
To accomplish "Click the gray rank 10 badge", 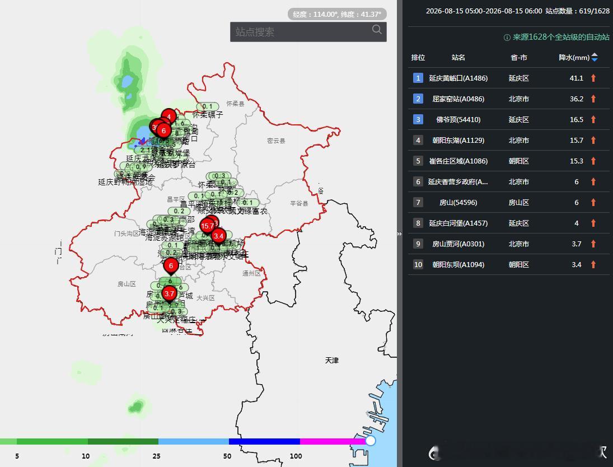I will (418, 264).
